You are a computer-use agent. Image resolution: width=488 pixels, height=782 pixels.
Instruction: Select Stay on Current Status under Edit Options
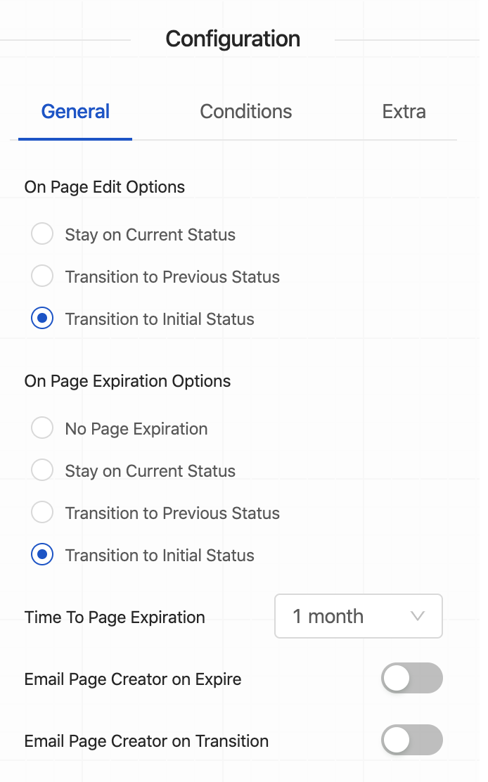(x=43, y=234)
